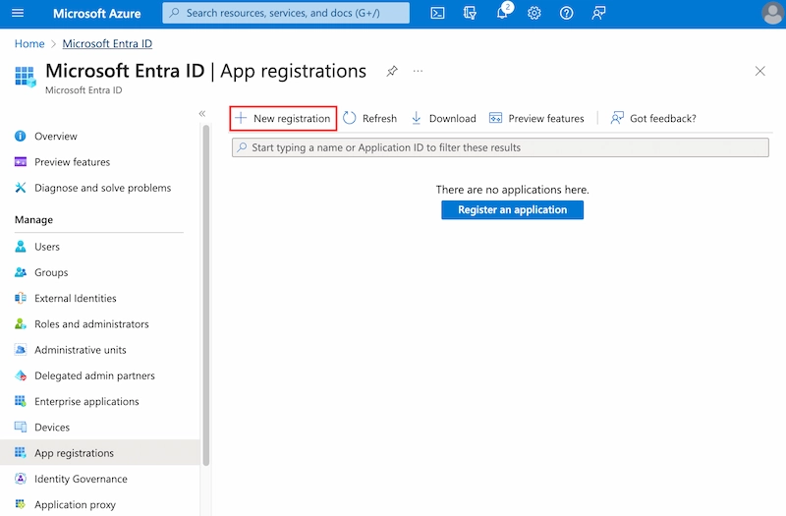Image resolution: width=786 pixels, height=516 pixels.
Task: Open Enterprise applications in sidebar
Action: (86, 401)
